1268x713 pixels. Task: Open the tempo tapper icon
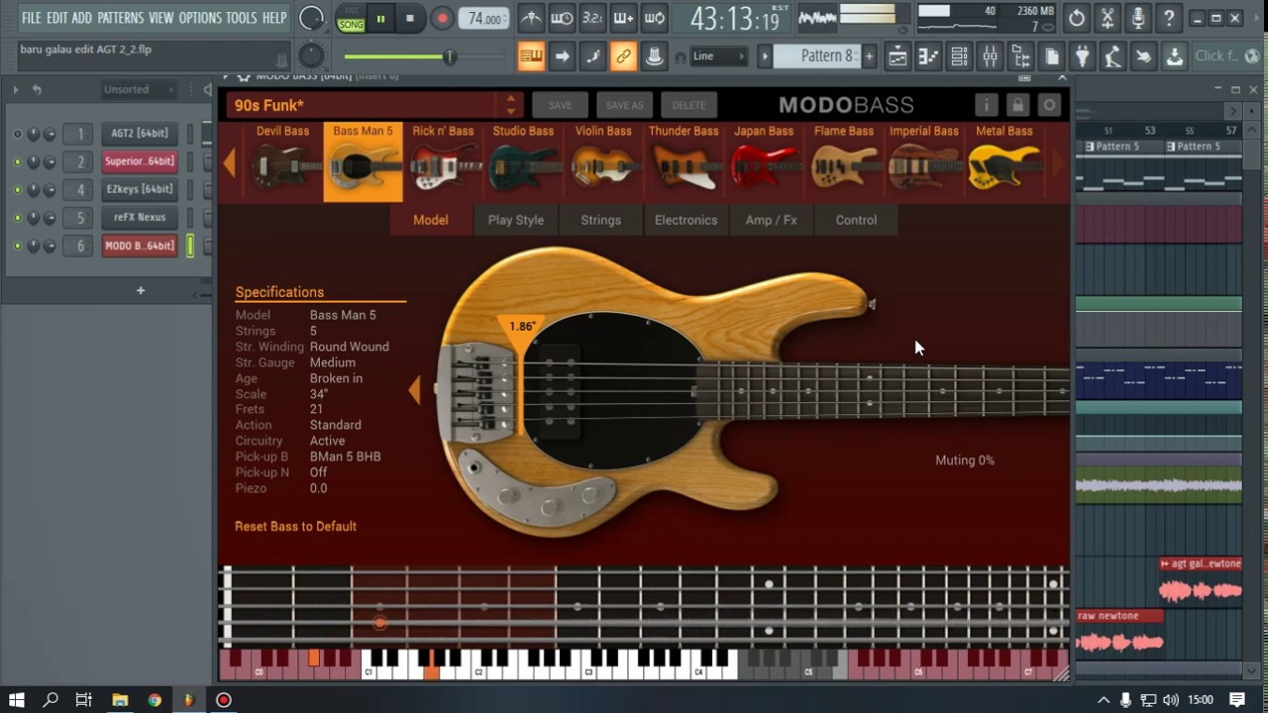point(1113,56)
